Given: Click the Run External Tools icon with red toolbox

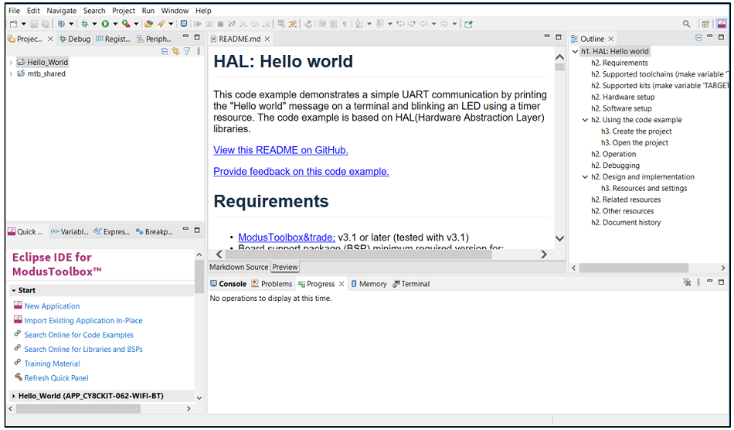Looking at the screenshot, I should tap(126, 24).
